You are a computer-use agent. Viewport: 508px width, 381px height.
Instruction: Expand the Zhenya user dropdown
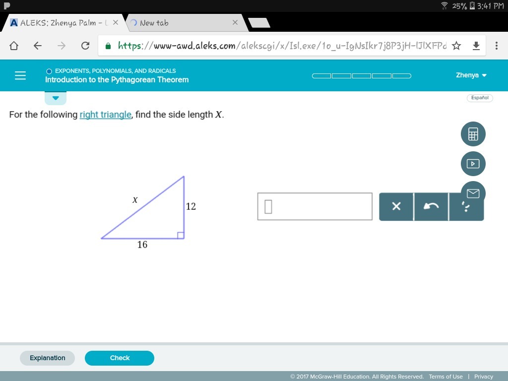(x=471, y=75)
